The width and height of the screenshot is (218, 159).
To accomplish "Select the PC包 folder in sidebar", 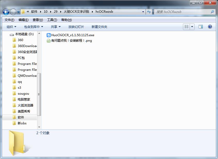I will click(21, 58).
